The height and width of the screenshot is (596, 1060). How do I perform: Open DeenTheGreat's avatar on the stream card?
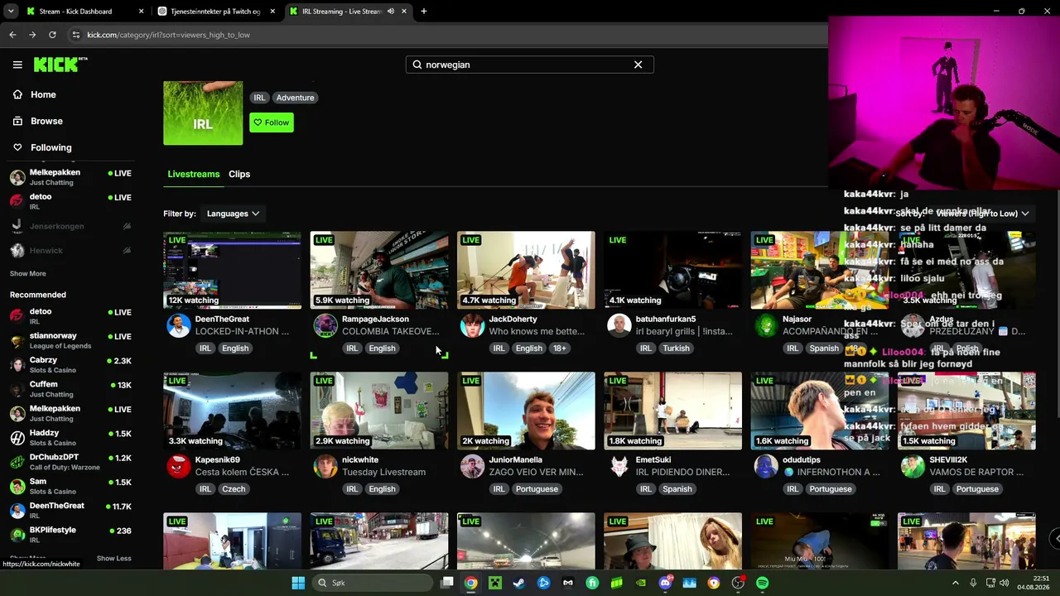(179, 325)
